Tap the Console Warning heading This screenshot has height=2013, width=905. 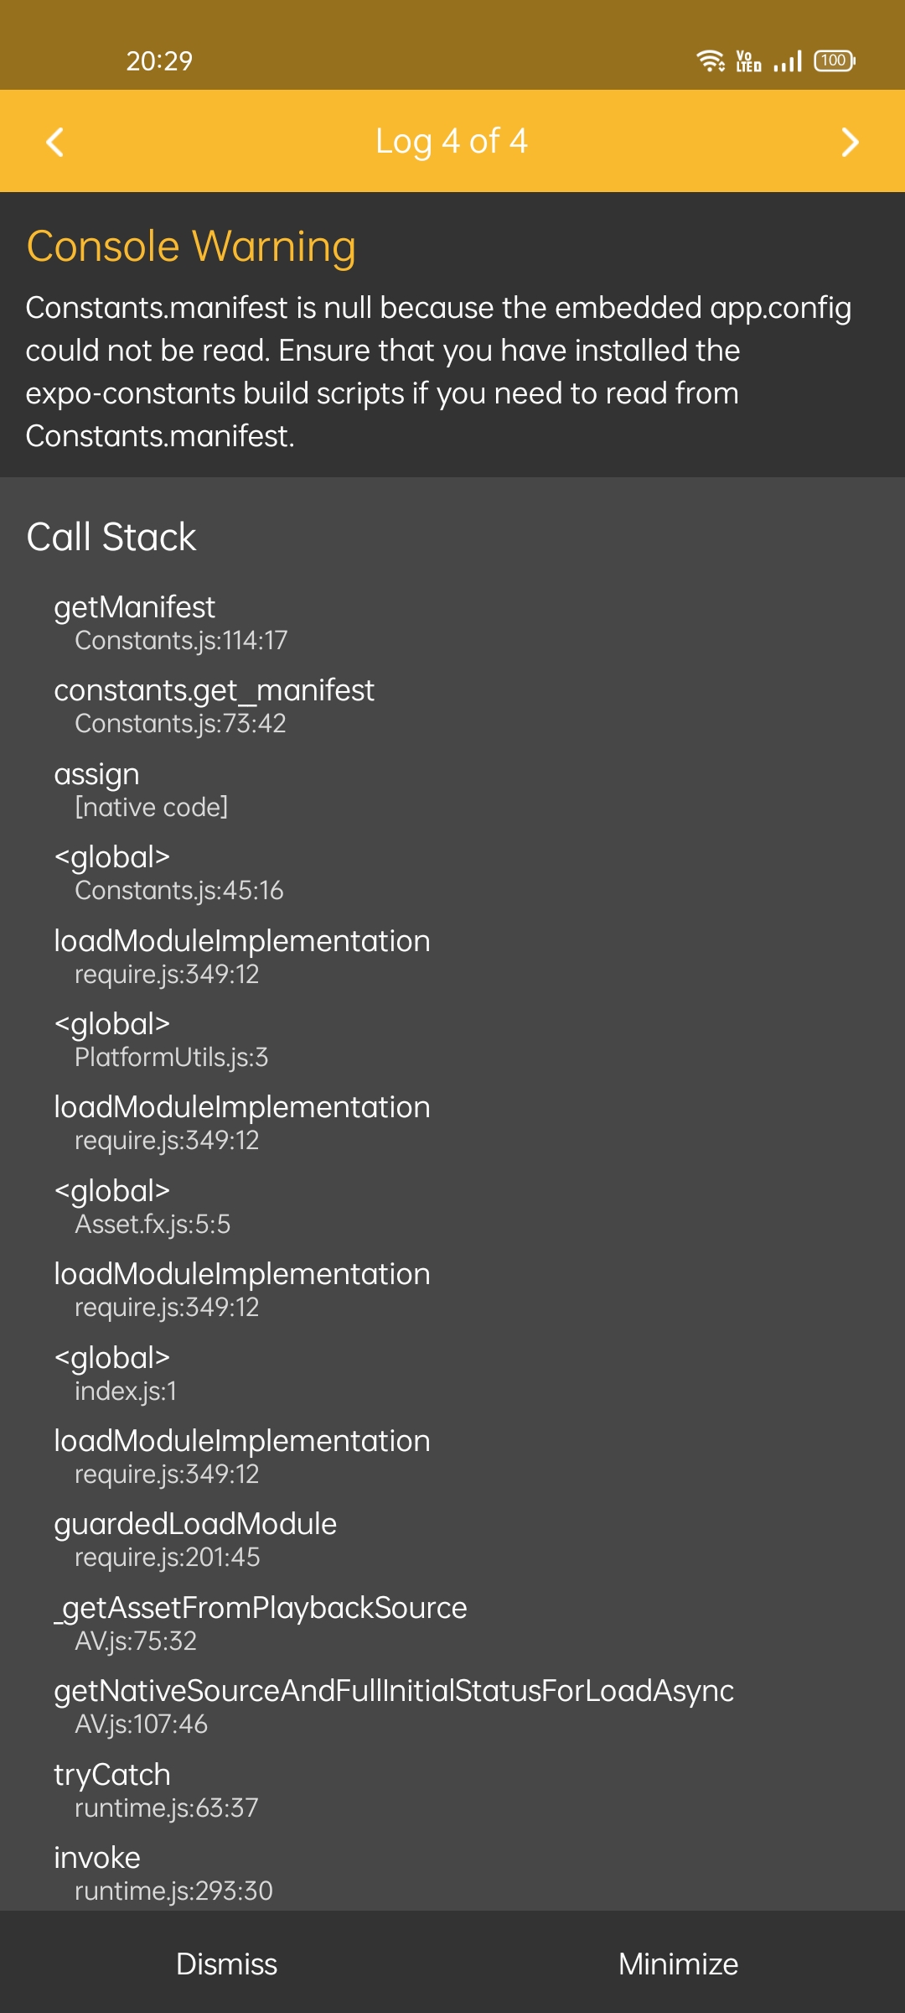coord(191,245)
